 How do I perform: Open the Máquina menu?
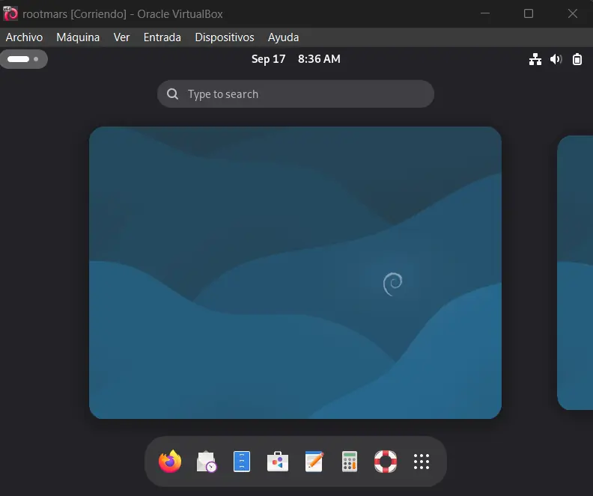(x=78, y=37)
